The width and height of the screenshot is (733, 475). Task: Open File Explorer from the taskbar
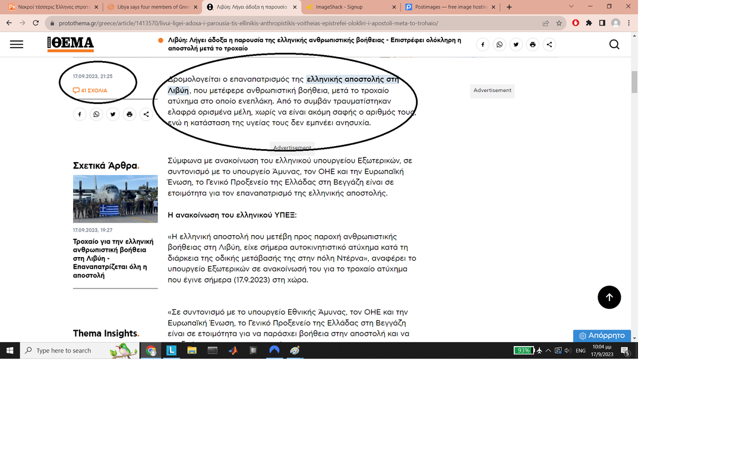[x=192, y=350]
